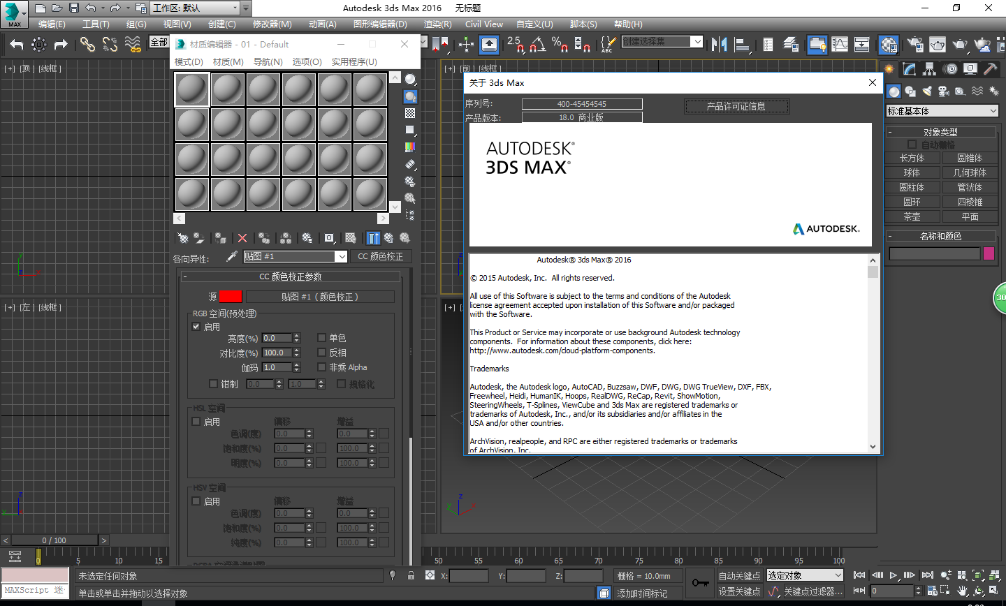
Task: Open the 3ds Max application menu logo
Action: (x=14, y=13)
